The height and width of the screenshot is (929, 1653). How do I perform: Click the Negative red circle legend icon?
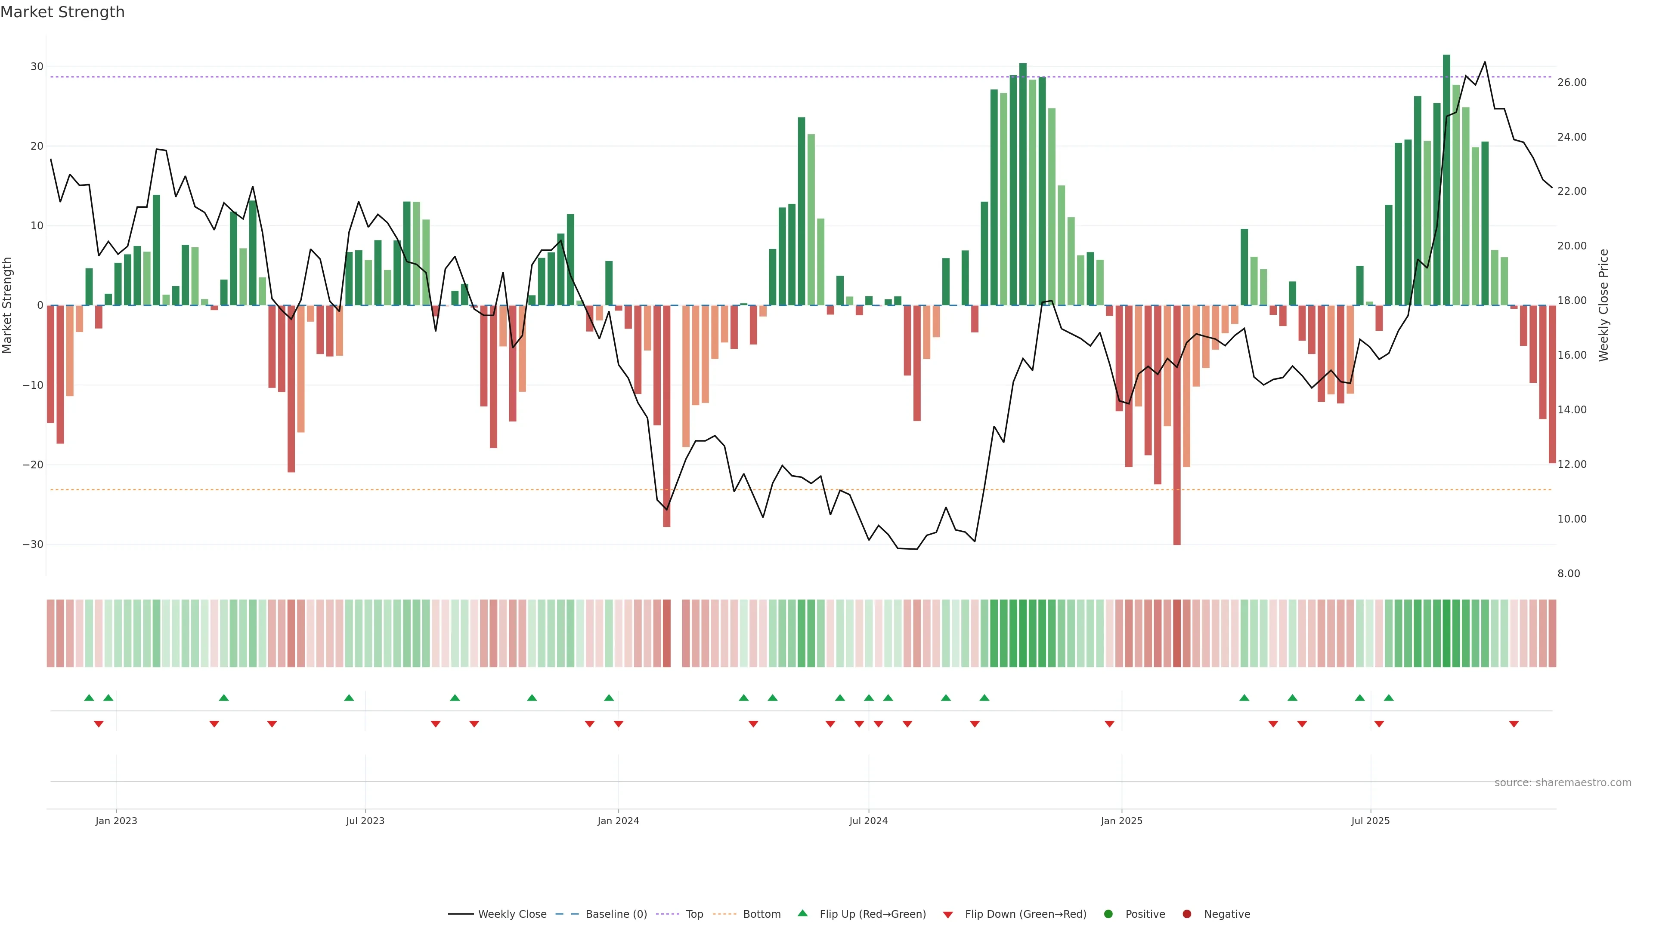point(1186,914)
